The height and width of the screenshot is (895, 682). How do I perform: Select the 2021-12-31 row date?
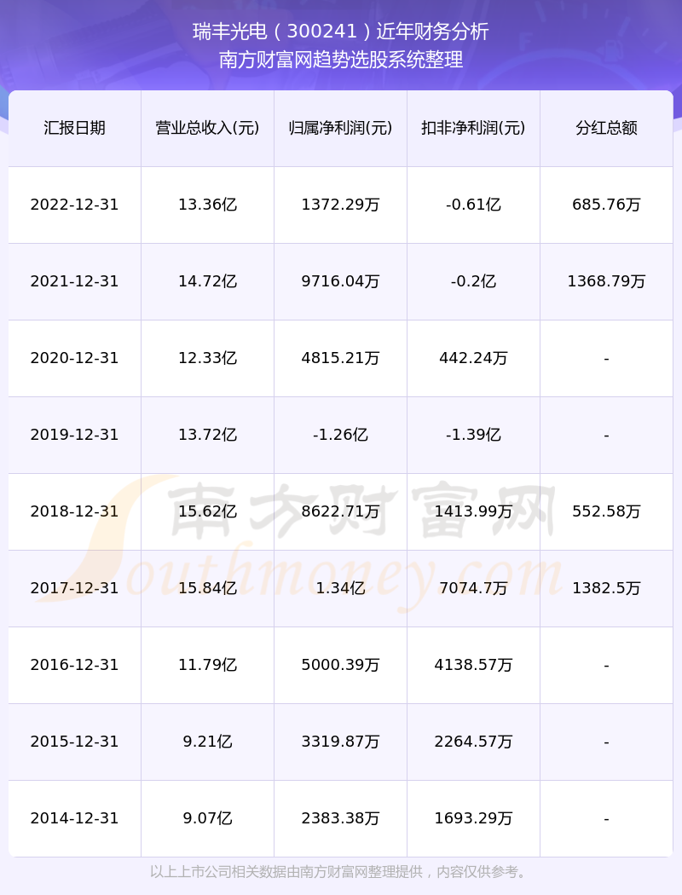pos(75,281)
